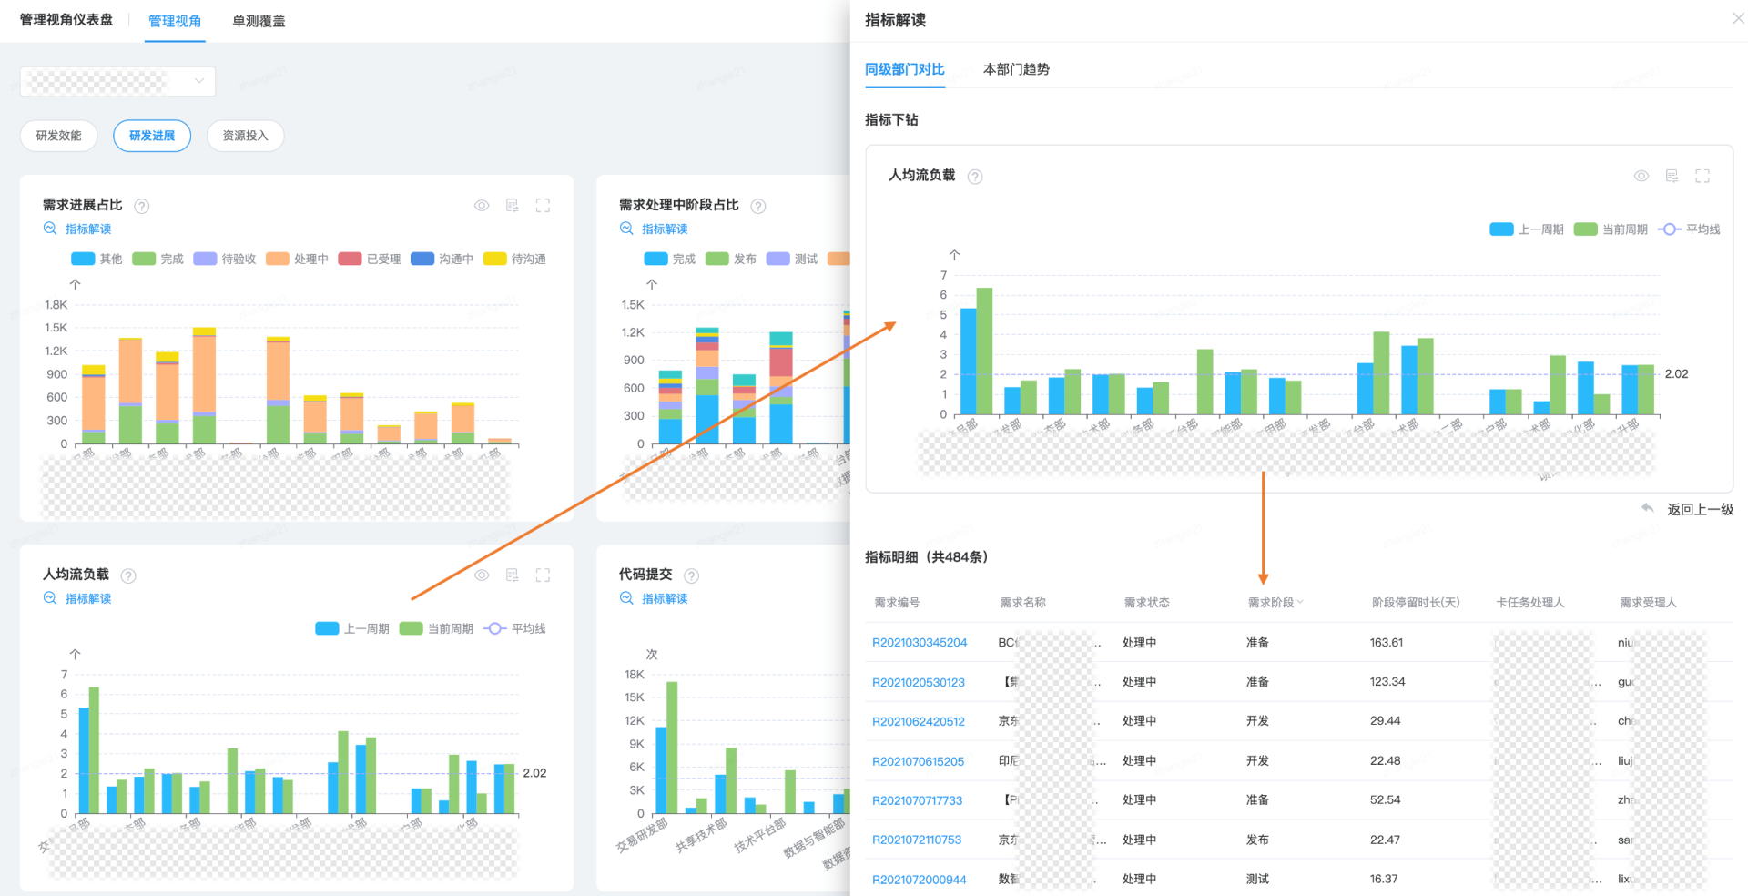The height and width of the screenshot is (896, 1748).
Task: Click fullscreen icon on 需求进展占比 chart
Action: click(543, 206)
